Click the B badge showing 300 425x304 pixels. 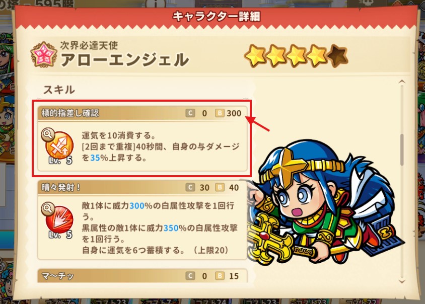point(220,113)
